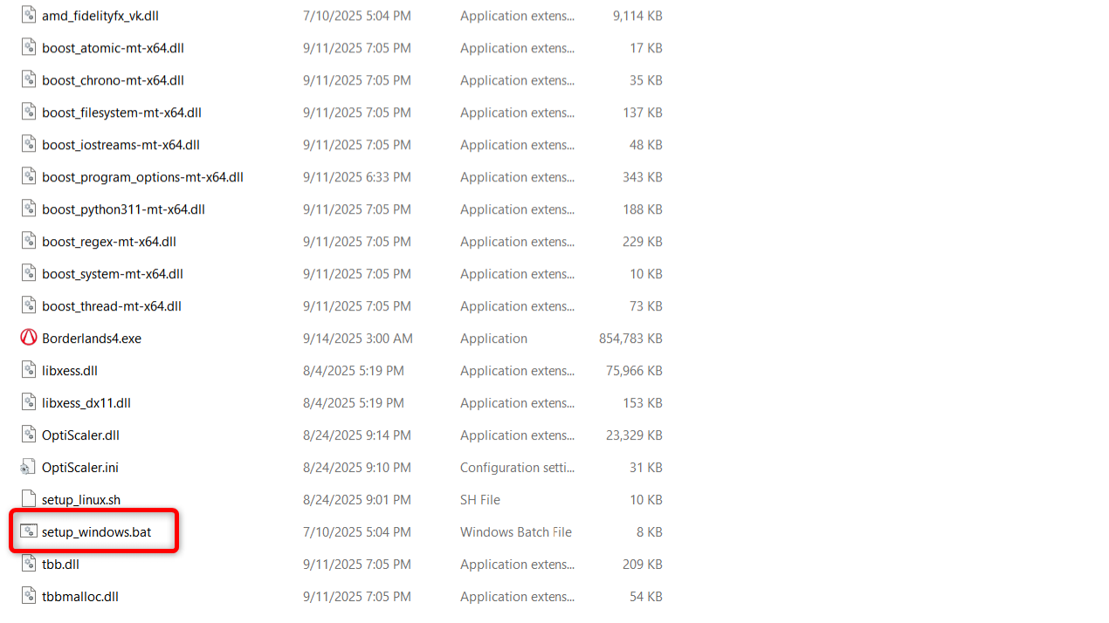Select the setup_windows.bat file icon
Viewport: 1109px width, 623px height.
click(x=29, y=532)
